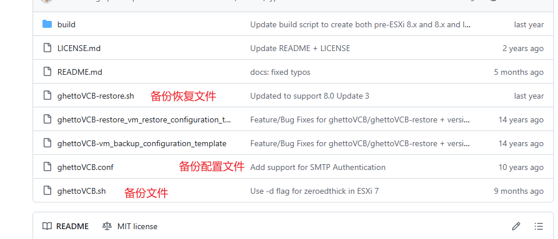Click file icon beside ghettoVCB.conf
The height and width of the screenshot is (239, 558).
coord(47,166)
